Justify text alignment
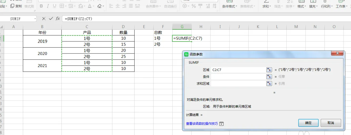The image size is (351, 135). click(131, 6)
